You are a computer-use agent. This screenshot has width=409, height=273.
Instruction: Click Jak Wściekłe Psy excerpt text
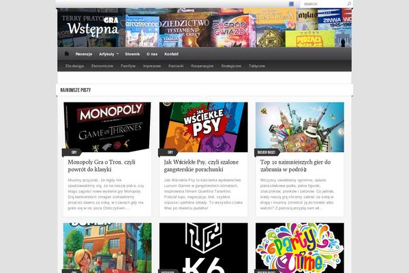coord(203,194)
